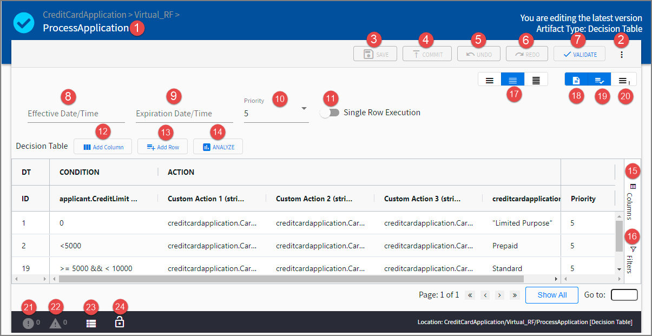Click the document view icon button
The height and width of the screenshot is (336, 652).
576,80
